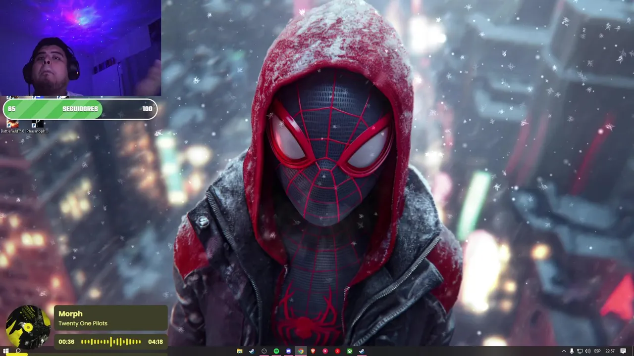Open the Windows Start menu
Viewport: 634px width, 356px height.
tap(5, 351)
